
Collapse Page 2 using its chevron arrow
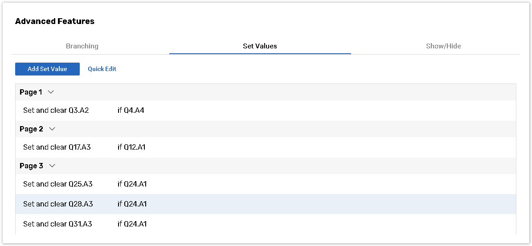click(x=52, y=129)
